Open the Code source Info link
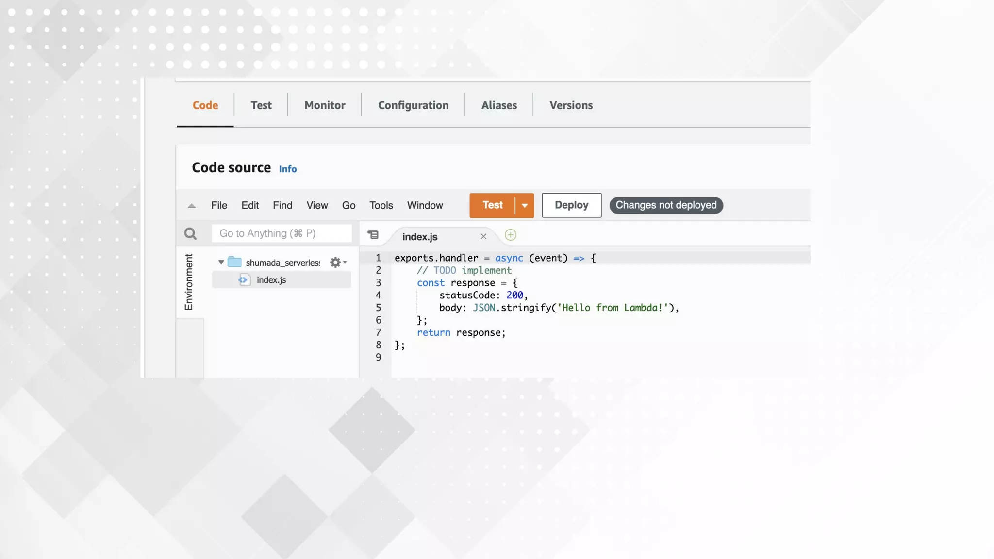 pos(287,169)
